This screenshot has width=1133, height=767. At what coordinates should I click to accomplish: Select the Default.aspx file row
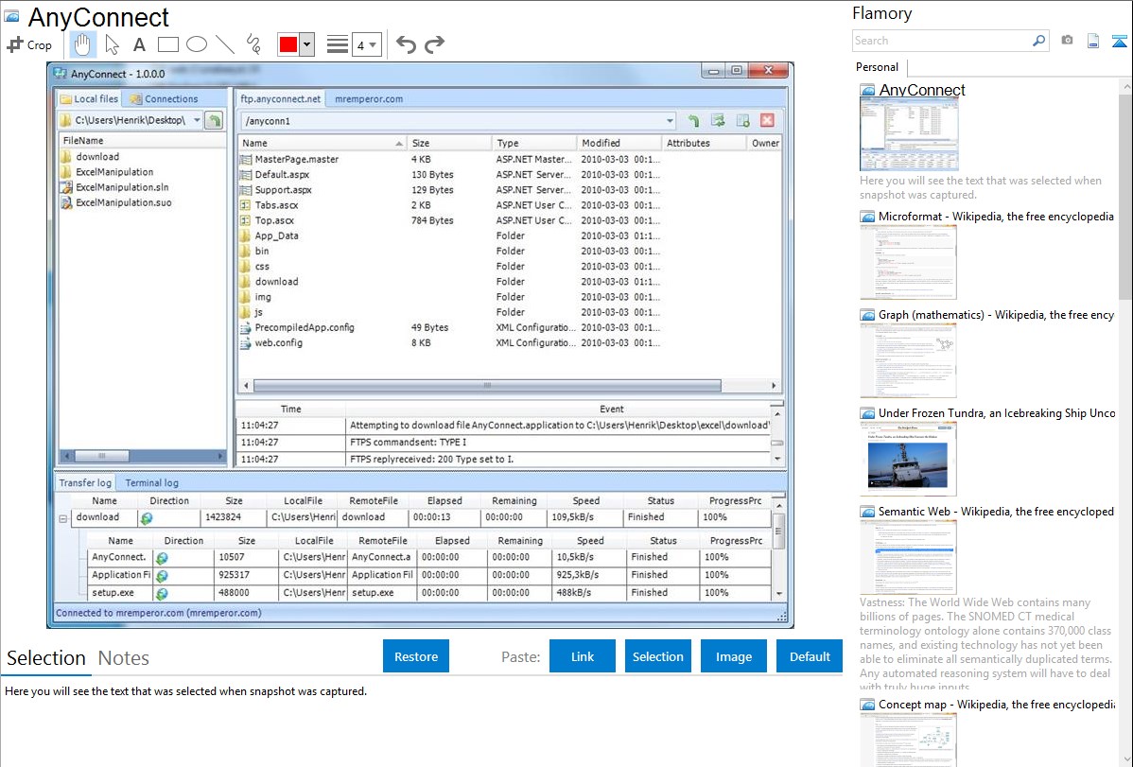(449, 174)
